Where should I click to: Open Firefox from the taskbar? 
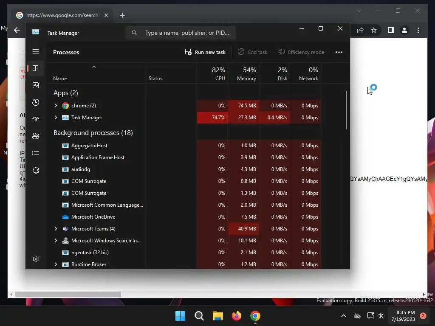236,316
